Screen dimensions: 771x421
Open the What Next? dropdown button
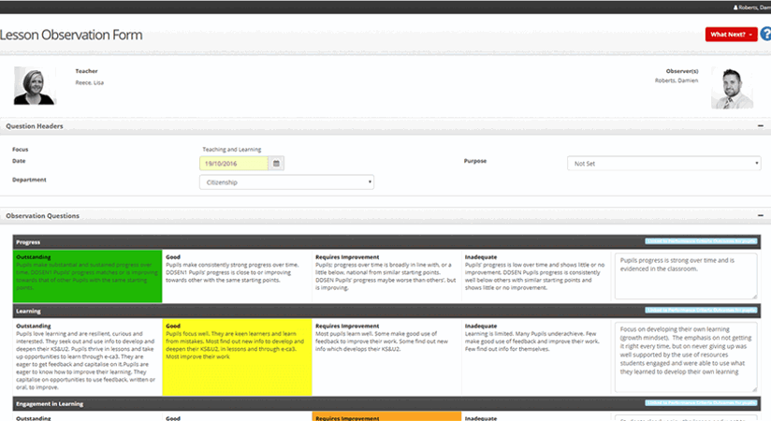pyautogui.click(x=731, y=35)
